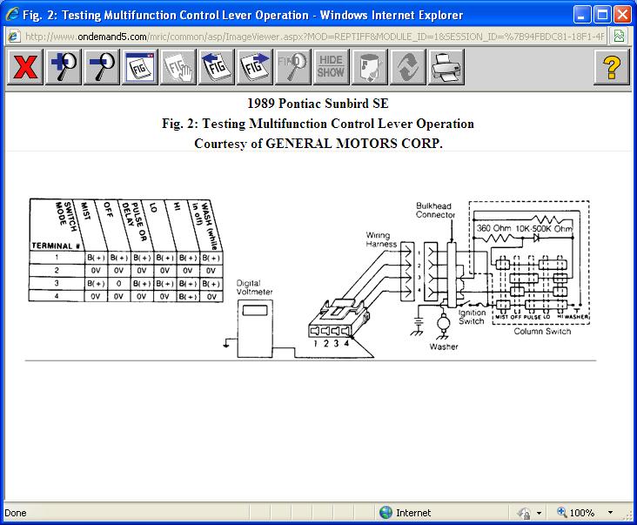Click the paint bucket icon
637x525 pixels.
pos(369,67)
